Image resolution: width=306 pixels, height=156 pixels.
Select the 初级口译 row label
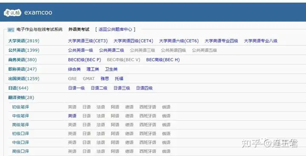(20, 133)
